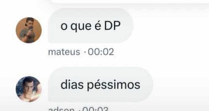Click the 00:03 message timestamp
Image resolution: width=209 pixels, height=111 pixels.
pyautogui.click(x=95, y=109)
